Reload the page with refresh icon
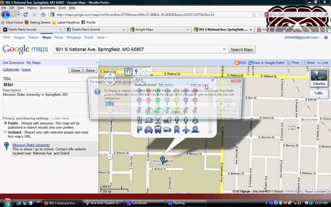 coord(26,15)
